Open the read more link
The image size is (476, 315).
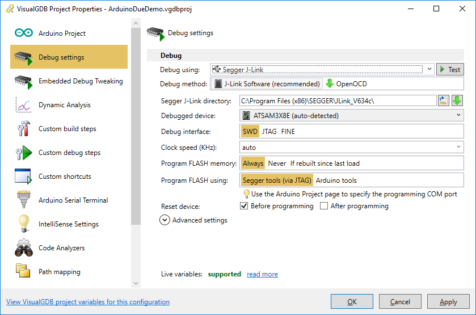(x=262, y=274)
